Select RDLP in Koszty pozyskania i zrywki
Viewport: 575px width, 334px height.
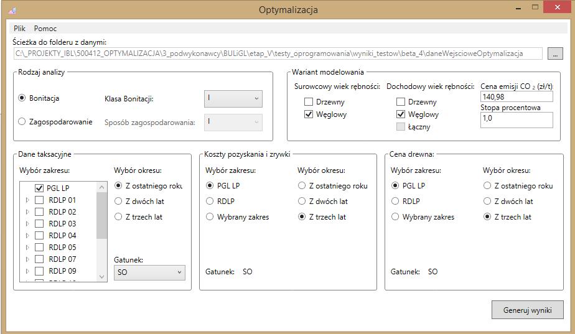coord(210,201)
